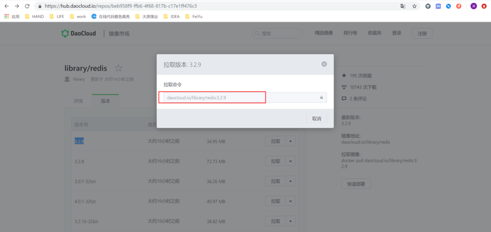Open 精选镜像 menu item
The width and height of the screenshot is (491, 232).
(x=324, y=33)
